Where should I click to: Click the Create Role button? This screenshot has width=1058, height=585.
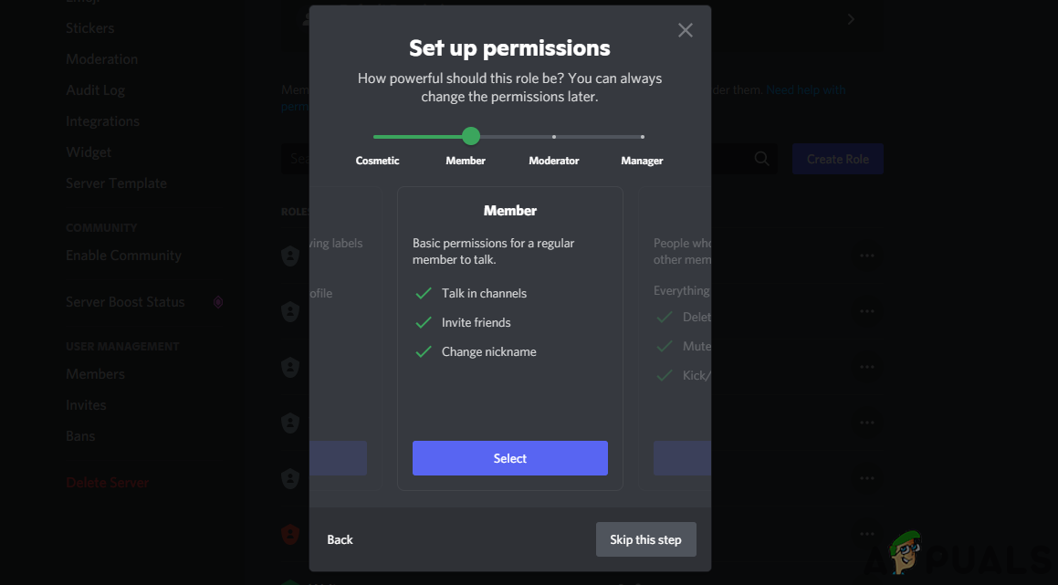(837, 159)
